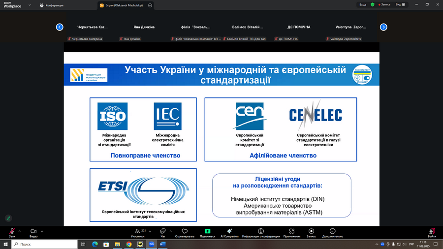
Task: Start camera with the Видео button
Action: coord(33,233)
